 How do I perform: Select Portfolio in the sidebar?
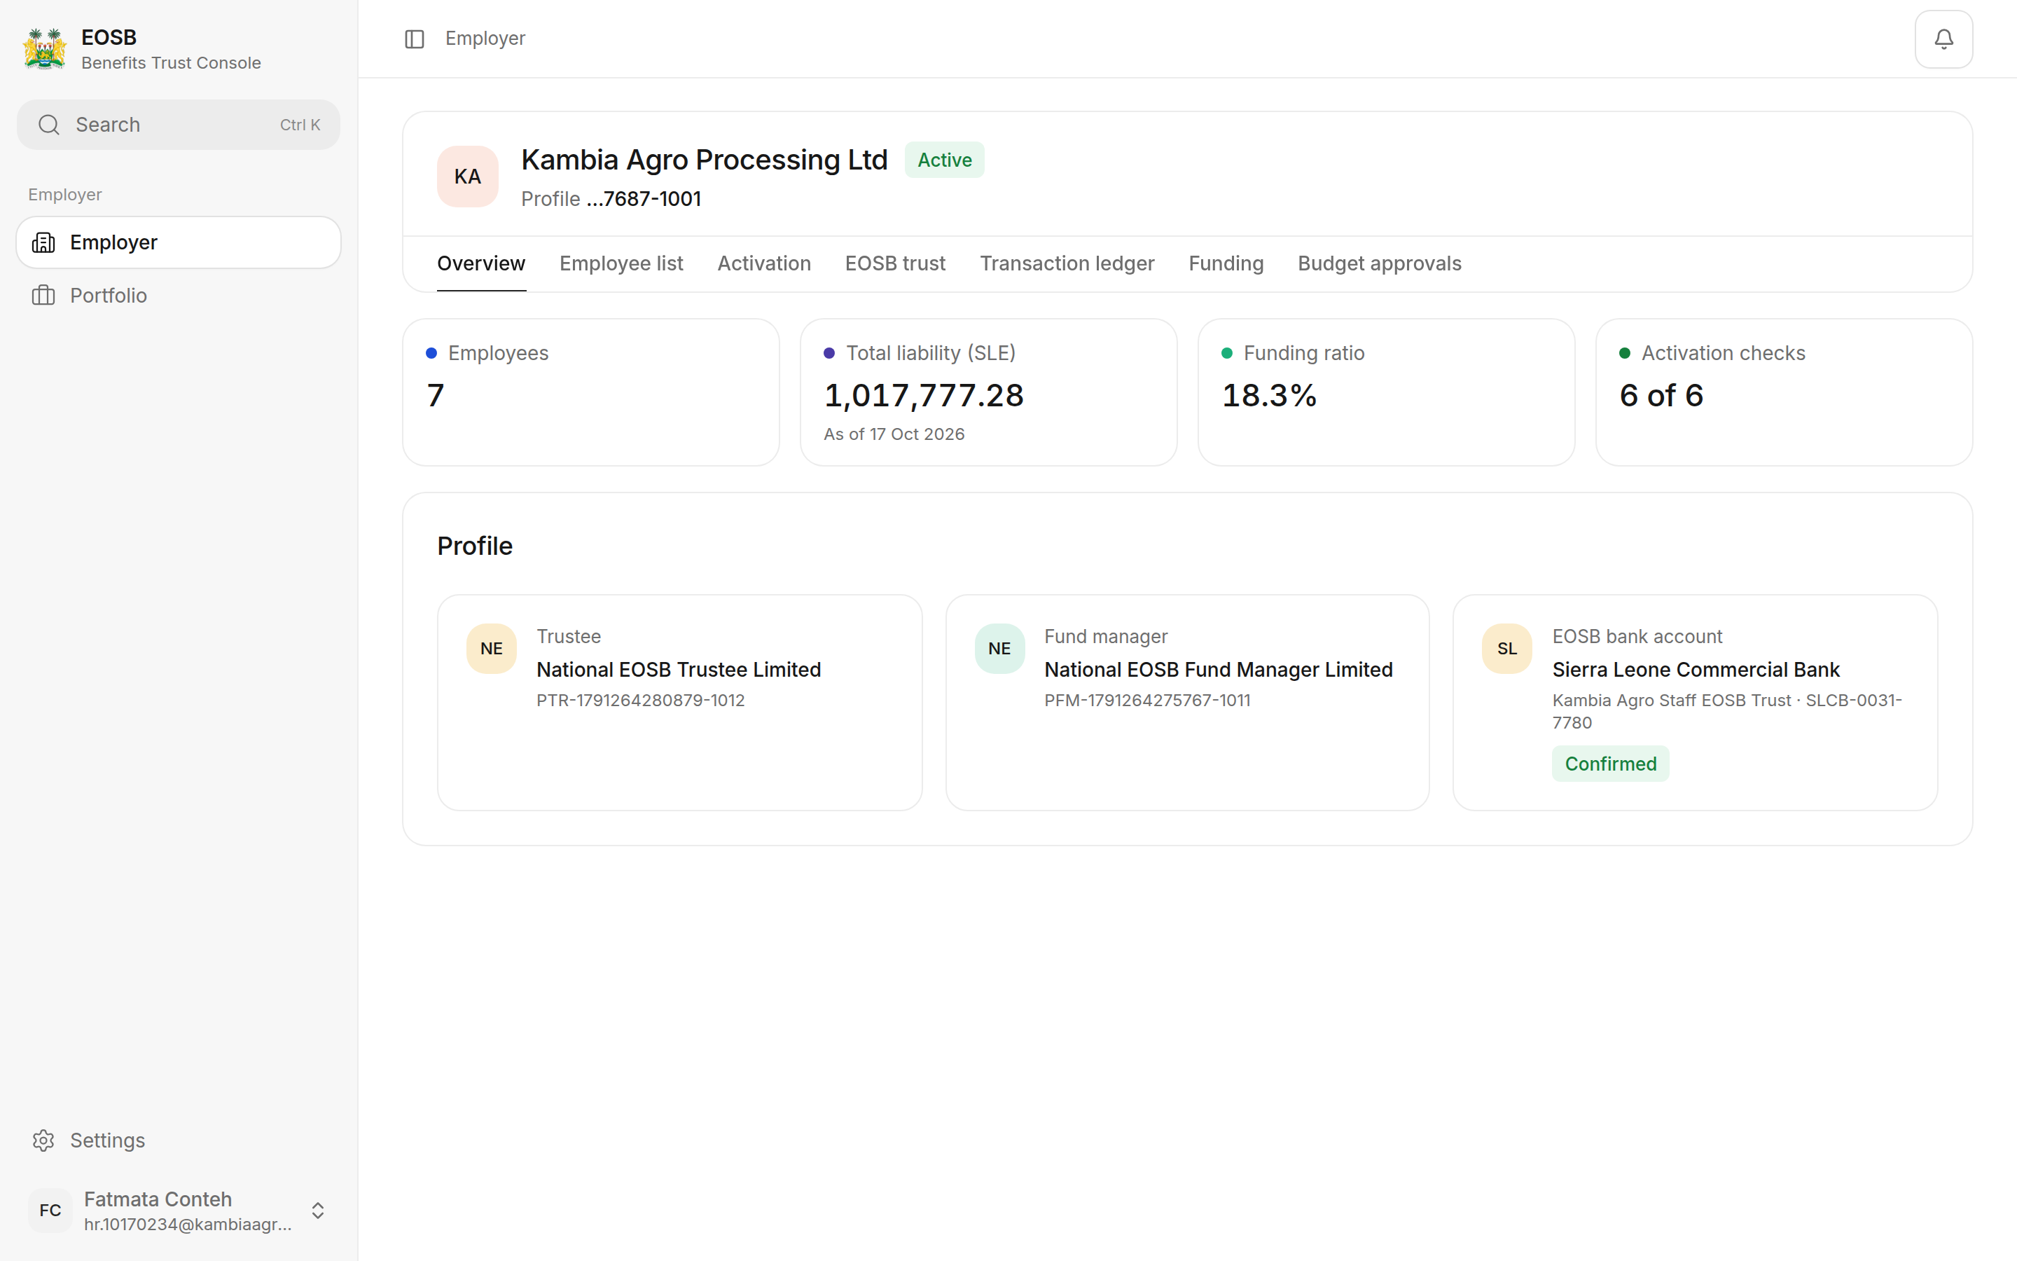point(179,295)
